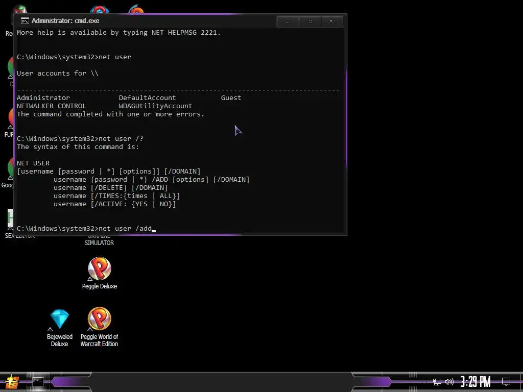Click the 'NET HELPMSG 2221' text

tap(184, 33)
